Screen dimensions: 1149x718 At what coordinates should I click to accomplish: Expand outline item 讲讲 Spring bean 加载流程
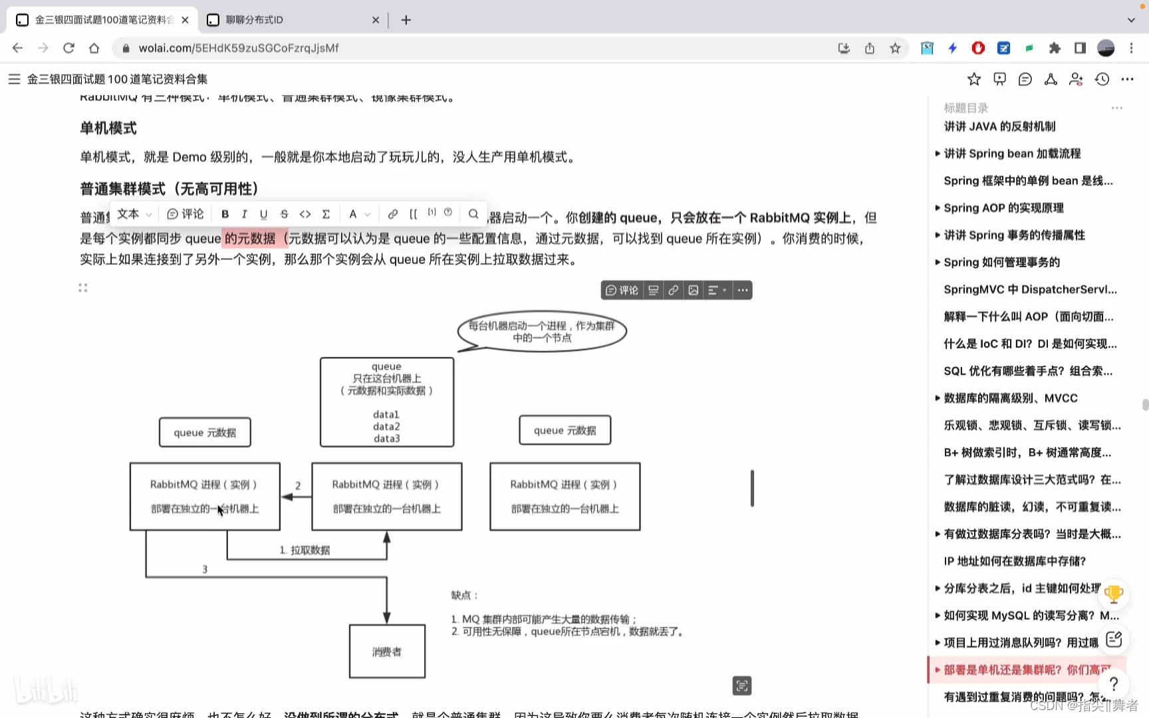tap(938, 154)
